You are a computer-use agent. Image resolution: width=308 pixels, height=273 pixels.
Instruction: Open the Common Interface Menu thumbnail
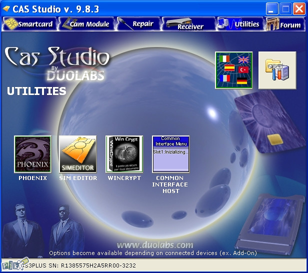pos(170,154)
